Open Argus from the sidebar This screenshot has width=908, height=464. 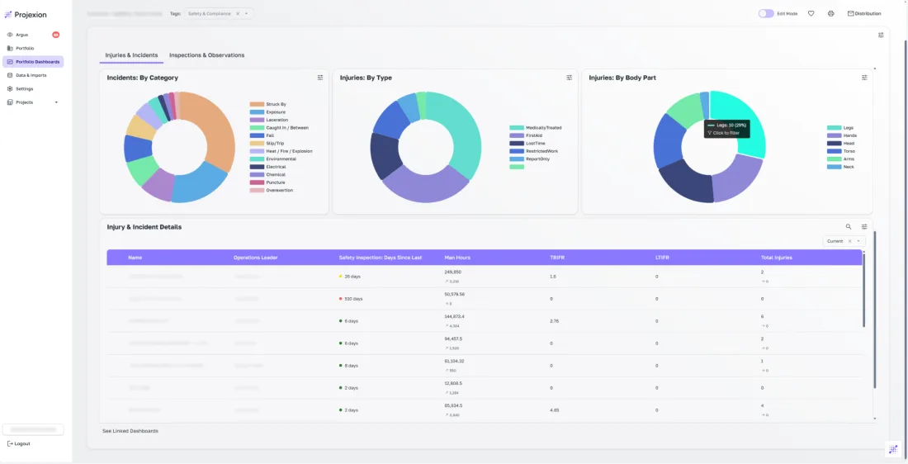[21, 35]
